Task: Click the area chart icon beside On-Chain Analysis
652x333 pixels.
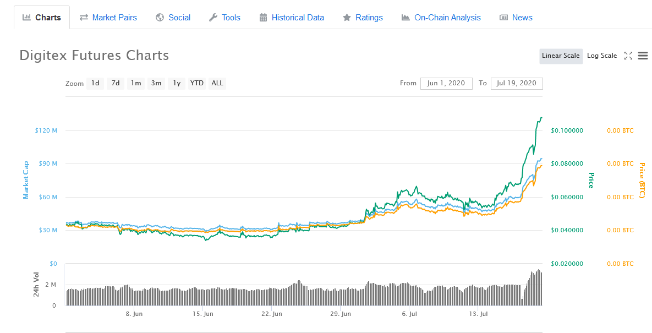Action: point(406,18)
